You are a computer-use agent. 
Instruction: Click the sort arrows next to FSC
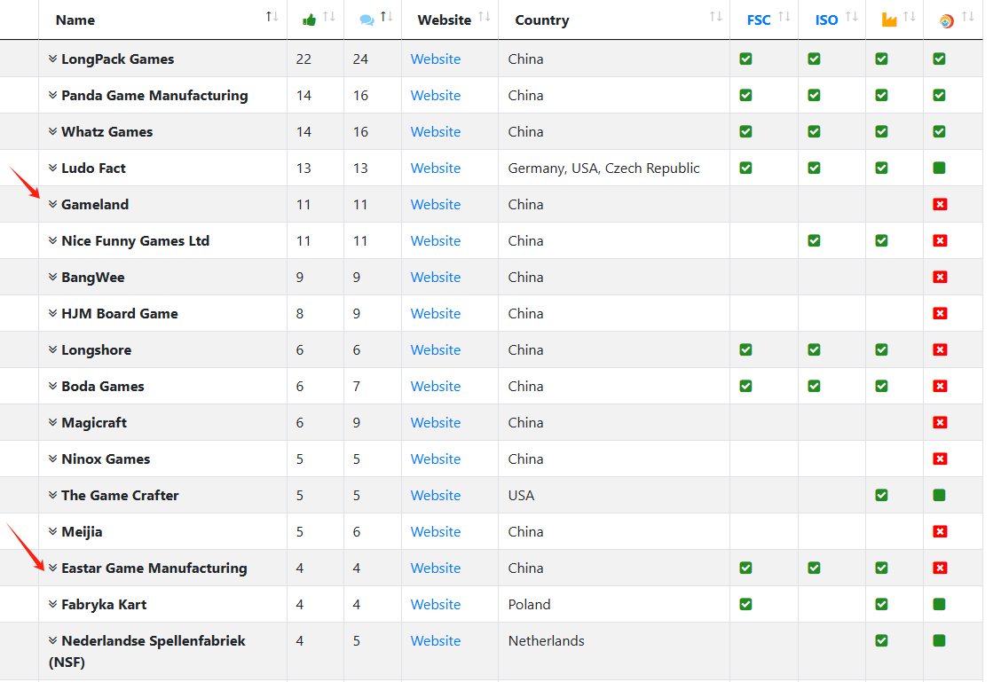784,17
